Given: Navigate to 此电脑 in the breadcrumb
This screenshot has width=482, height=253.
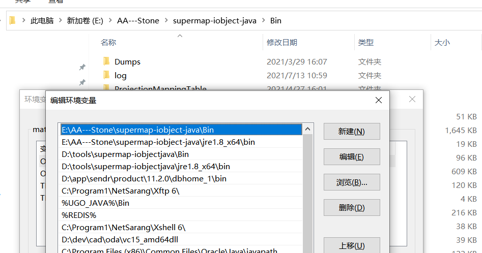Looking at the screenshot, I should (42, 20).
